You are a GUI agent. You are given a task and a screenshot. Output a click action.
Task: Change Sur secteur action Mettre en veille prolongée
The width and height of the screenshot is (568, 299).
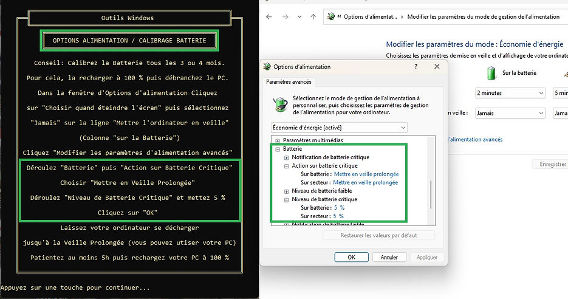366,182
